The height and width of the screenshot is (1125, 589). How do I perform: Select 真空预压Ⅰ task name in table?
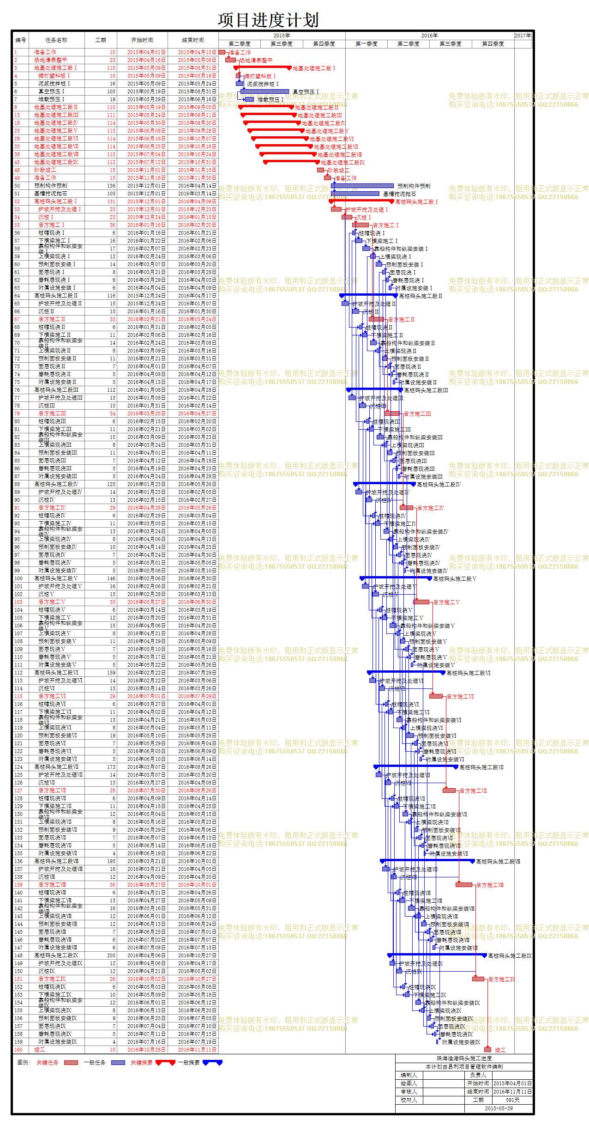[x=52, y=91]
